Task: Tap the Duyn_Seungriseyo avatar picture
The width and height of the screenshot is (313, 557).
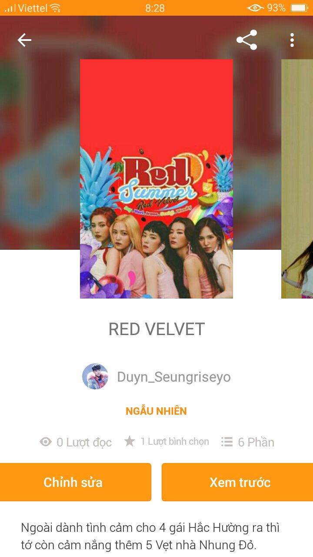Action: point(95,376)
